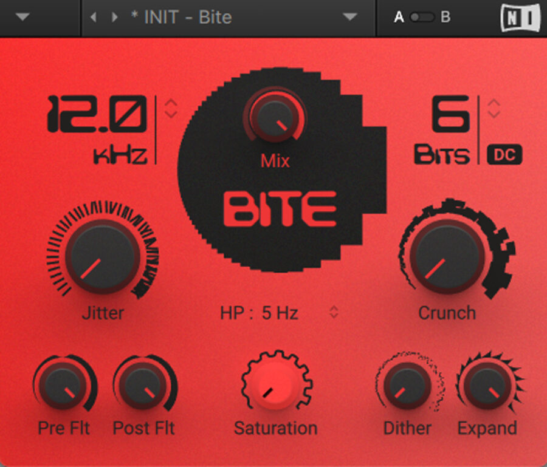Click the BITE logo in the center
Viewport: 547px width, 467px height.
pyautogui.click(x=280, y=208)
